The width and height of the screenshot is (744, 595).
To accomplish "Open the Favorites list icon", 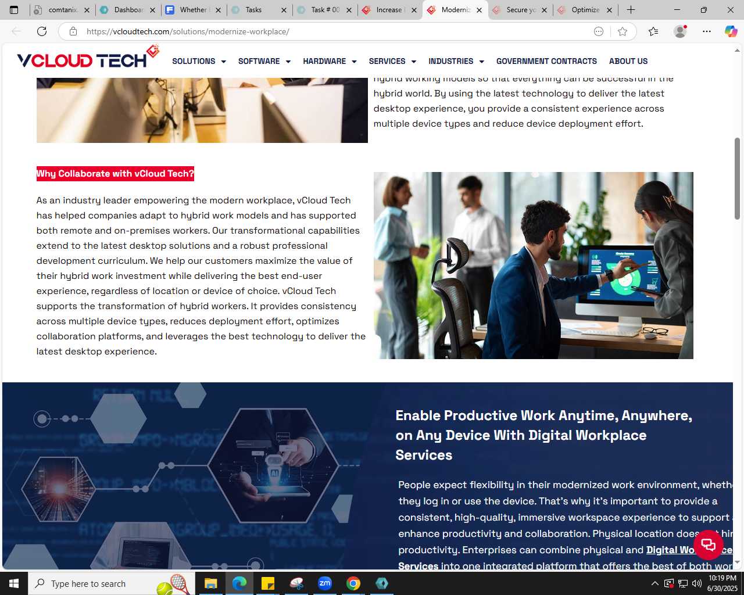I will point(653,31).
